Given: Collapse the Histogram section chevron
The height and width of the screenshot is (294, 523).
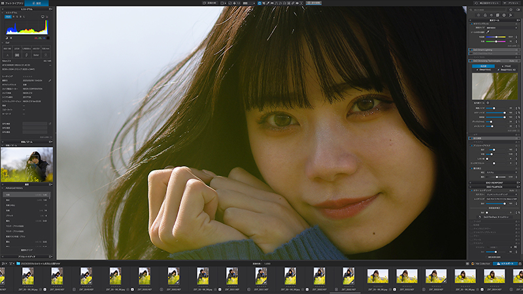Looking at the screenshot, I should 3,12.
